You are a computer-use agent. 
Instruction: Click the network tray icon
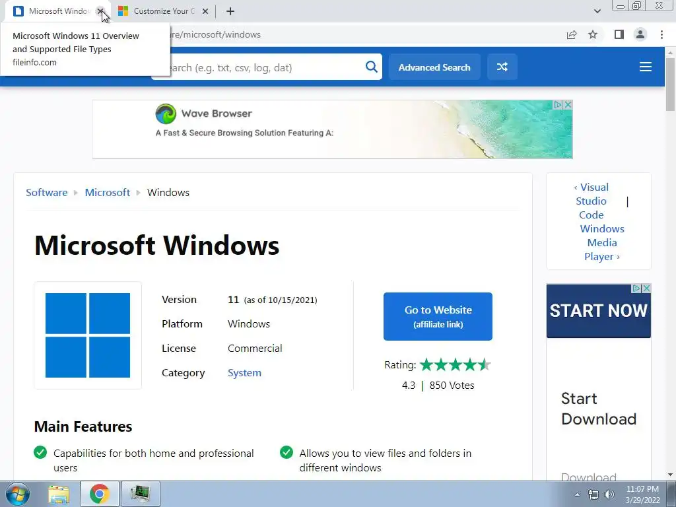coord(593,494)
